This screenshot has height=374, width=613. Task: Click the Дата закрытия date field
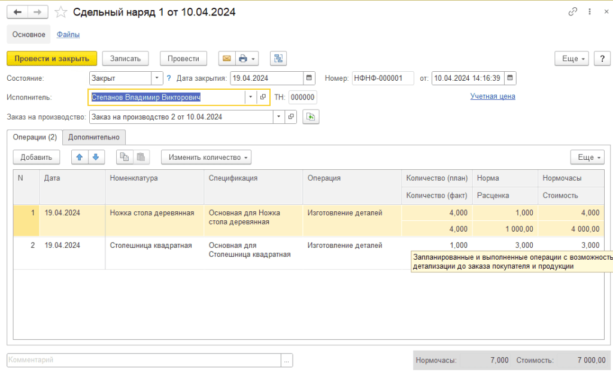pyautogui.click(x=266, y=78)
